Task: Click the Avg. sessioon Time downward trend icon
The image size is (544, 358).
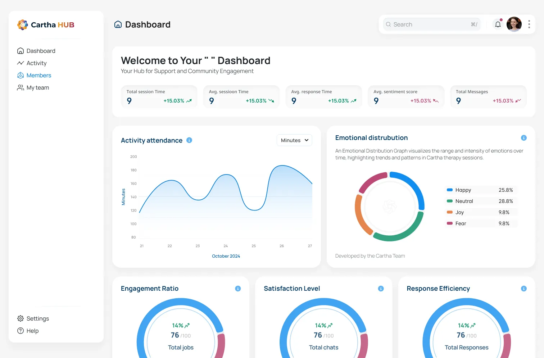Action: tap(271, 101)
